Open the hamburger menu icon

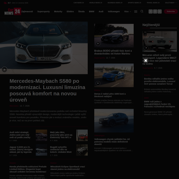pos(136,11)
